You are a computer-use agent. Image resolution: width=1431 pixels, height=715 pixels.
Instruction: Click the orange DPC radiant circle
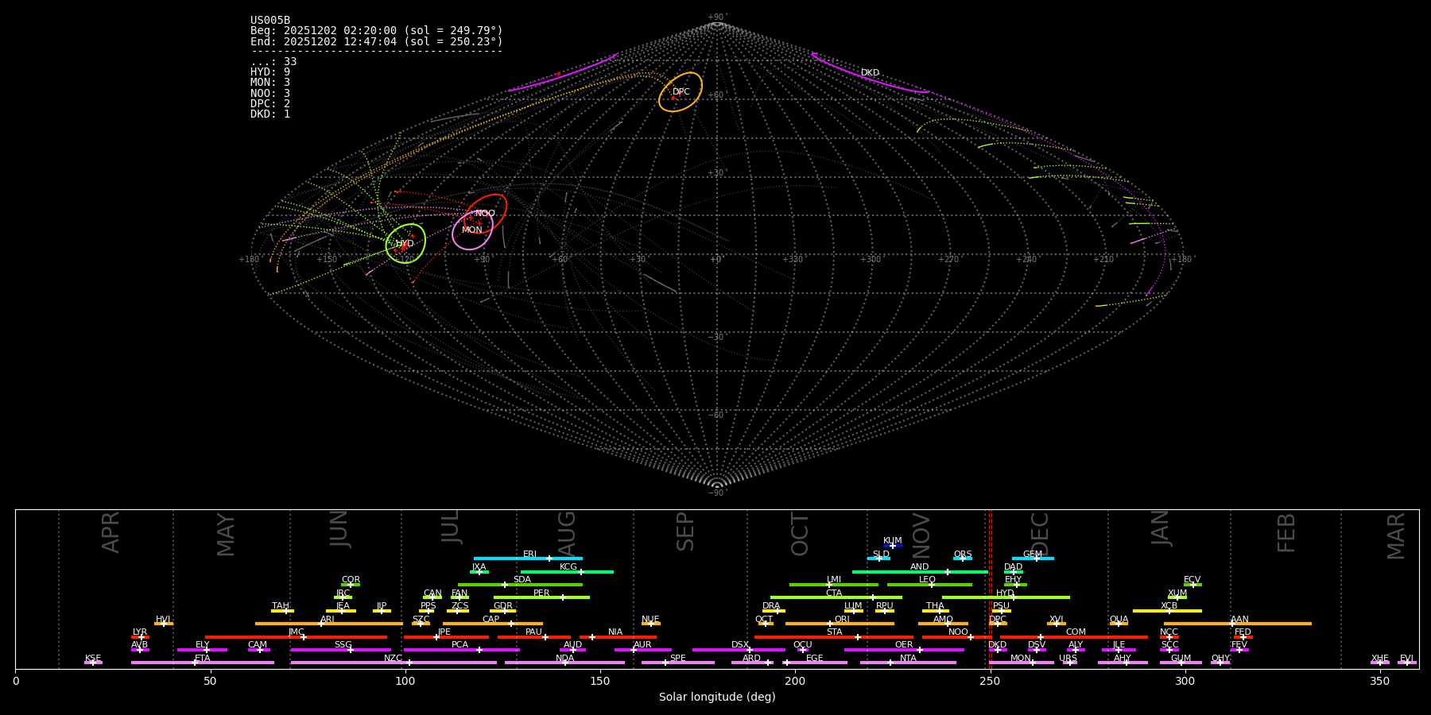pos(681,92)
